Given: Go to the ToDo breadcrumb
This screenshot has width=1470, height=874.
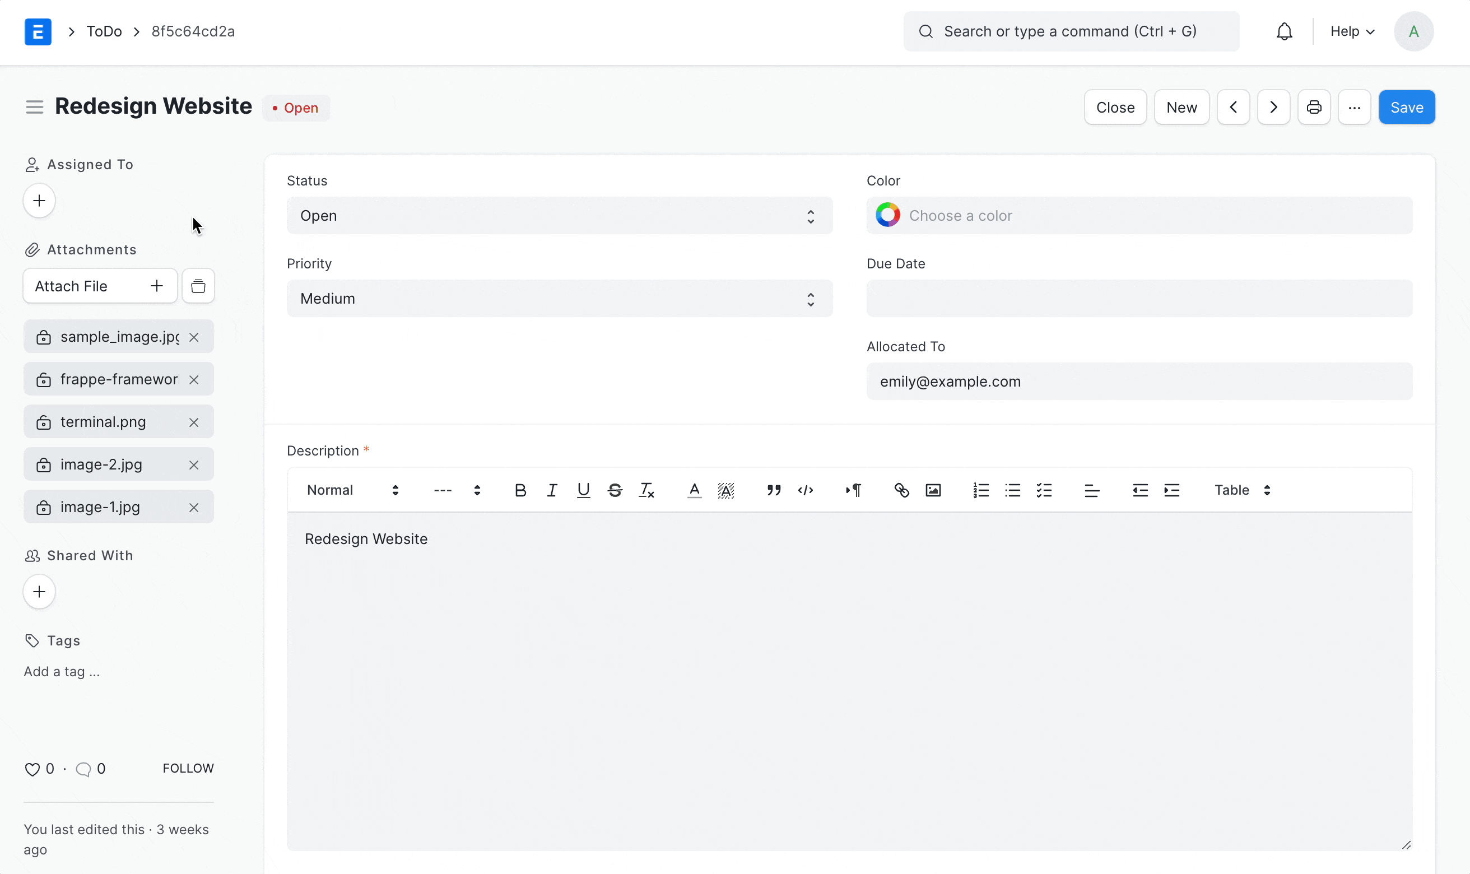Looking at the screenshot, I should coord(104,31).
